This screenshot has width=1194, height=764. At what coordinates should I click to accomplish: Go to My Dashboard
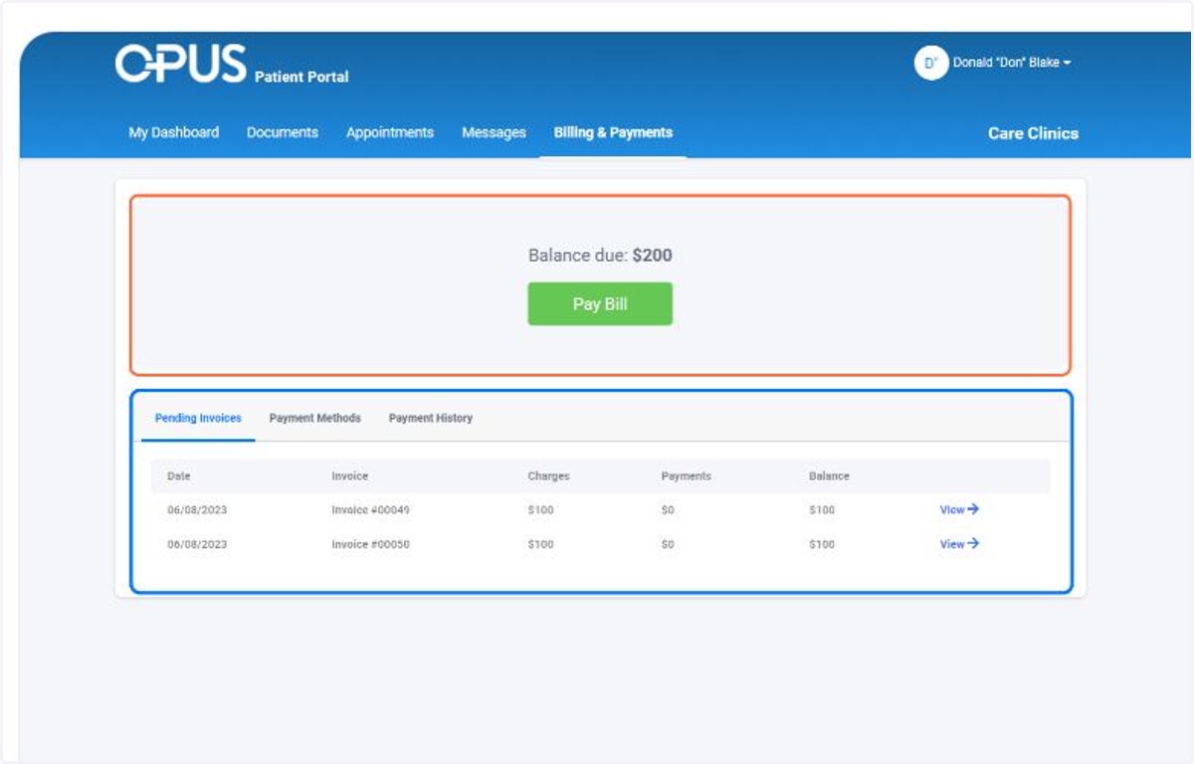[x=174, y=132]
